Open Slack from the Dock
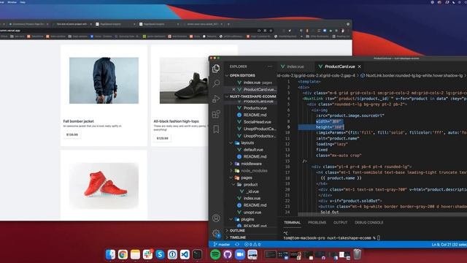The width and height of the screenshot is (467, 263). 147,255
